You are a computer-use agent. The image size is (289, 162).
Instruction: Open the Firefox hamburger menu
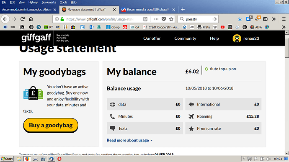click(x=284, y=19)
